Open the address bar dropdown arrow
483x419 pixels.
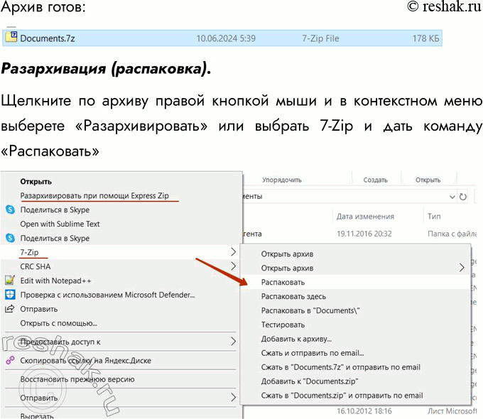452,197
